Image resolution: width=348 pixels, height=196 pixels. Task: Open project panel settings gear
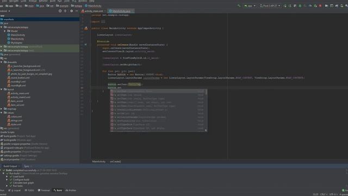tap(71, 11)
